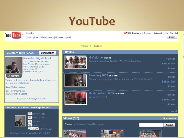Click the Add to iGoogle link
The height and width of the screenshot is (138, 184).
pyautogui.click(x=46, y=129)
